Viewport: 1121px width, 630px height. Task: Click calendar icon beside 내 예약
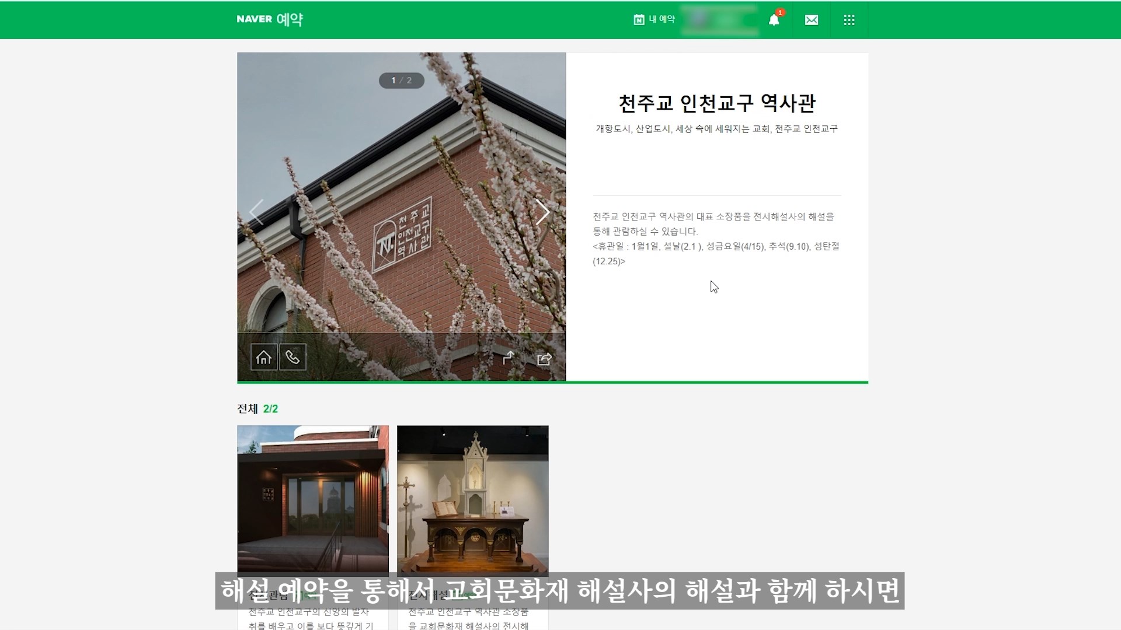click(639, 20)
